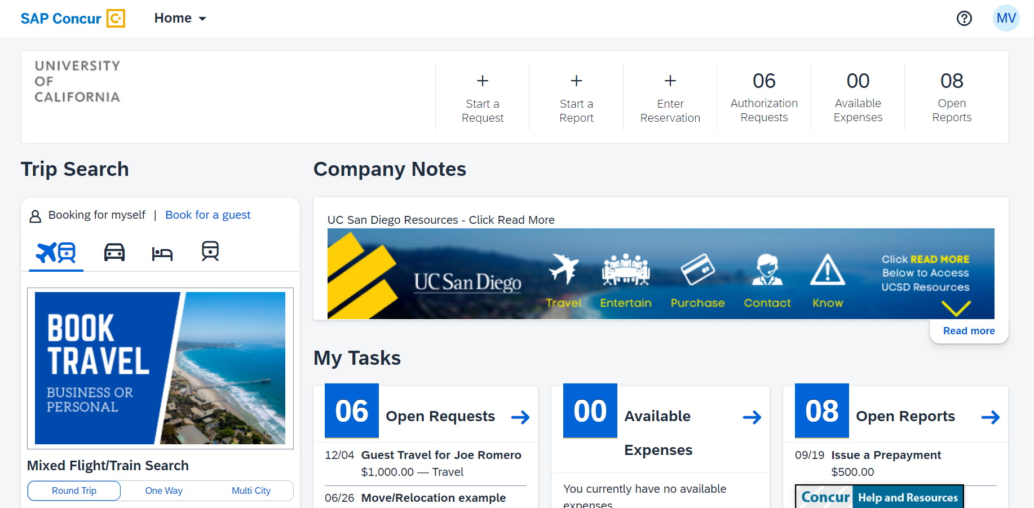Open Concur help via question mark icon
This screenshot has height=508, width=1034.
tap(964, 18)
